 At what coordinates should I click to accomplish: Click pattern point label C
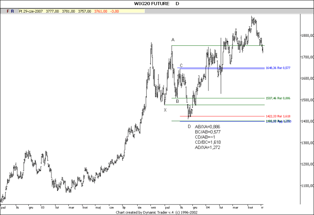coord(181,66)
